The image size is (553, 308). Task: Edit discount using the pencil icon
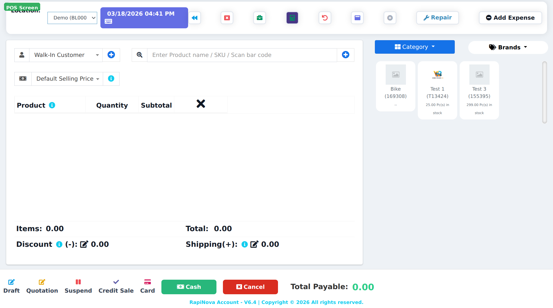click(84, 244)
